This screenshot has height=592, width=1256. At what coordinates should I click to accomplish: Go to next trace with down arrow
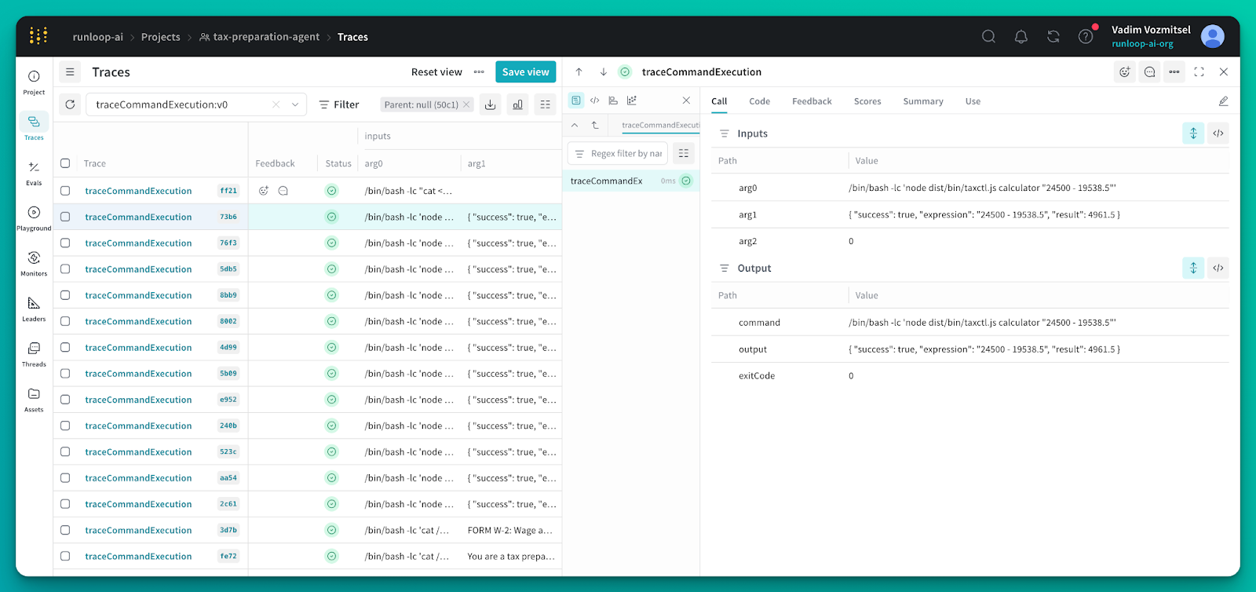point(603,71)
